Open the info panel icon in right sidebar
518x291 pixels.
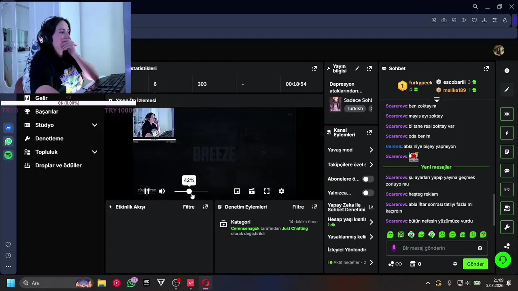(x=507, y=71)
